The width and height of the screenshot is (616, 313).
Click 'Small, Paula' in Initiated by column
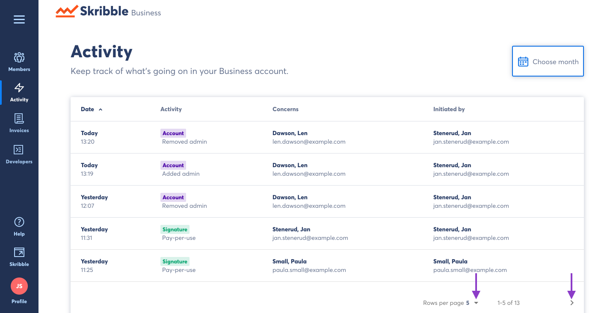(450, 261)
